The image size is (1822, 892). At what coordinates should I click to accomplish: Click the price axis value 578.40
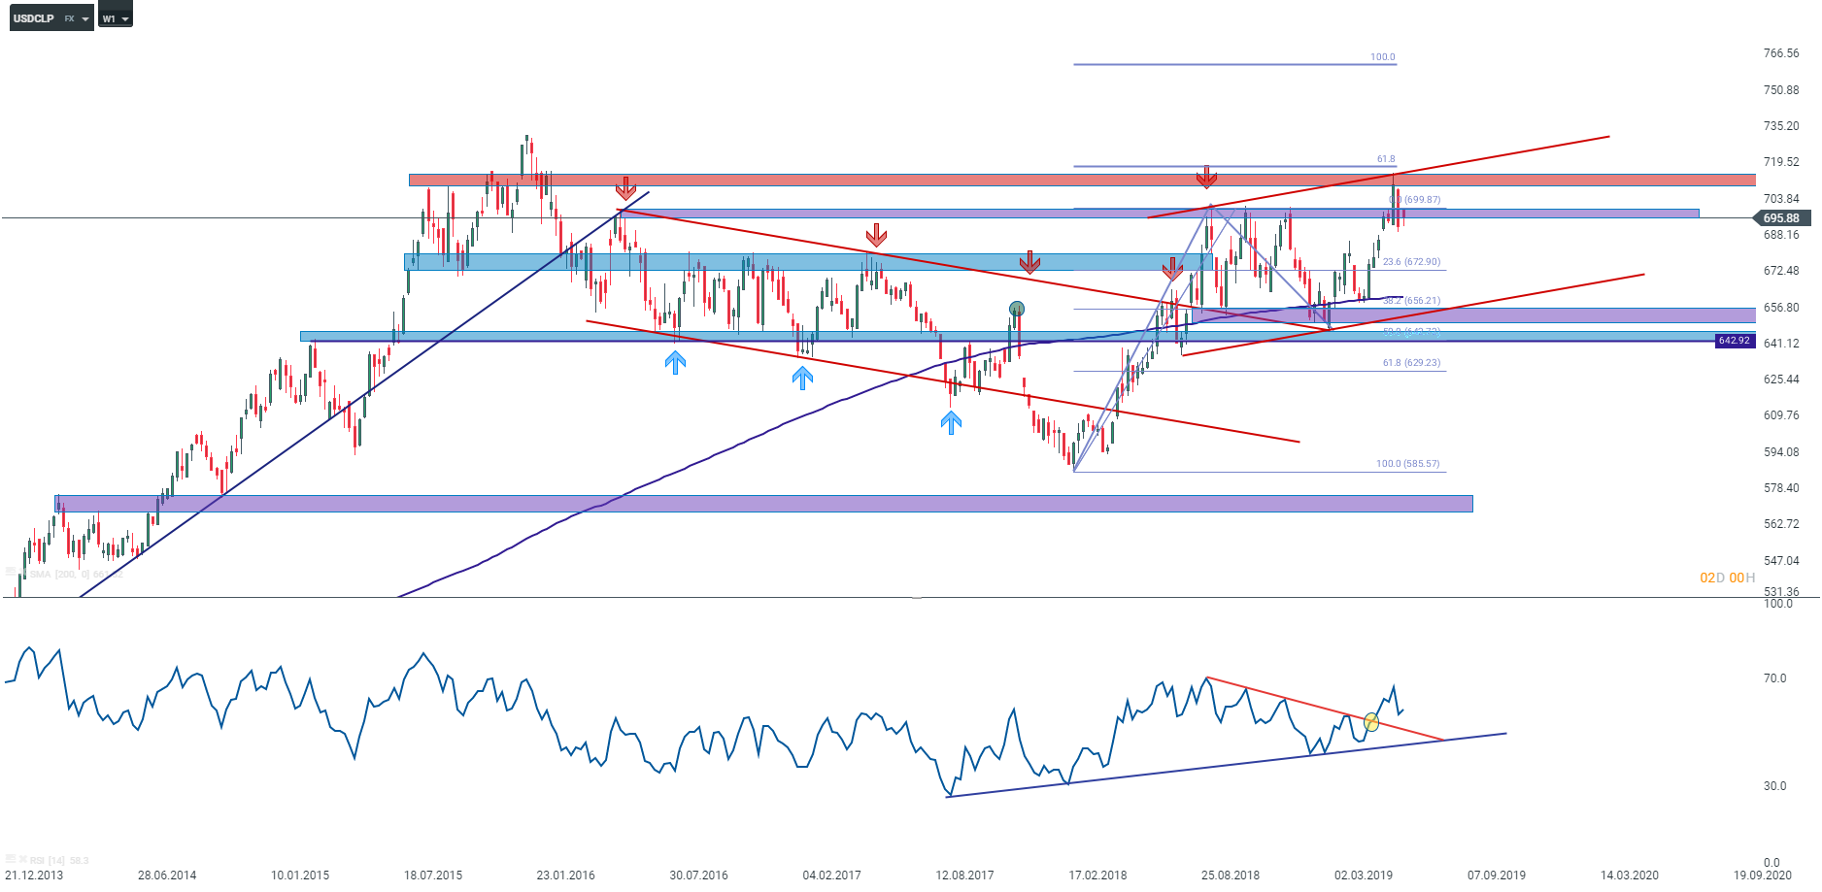pos(1781,488)
